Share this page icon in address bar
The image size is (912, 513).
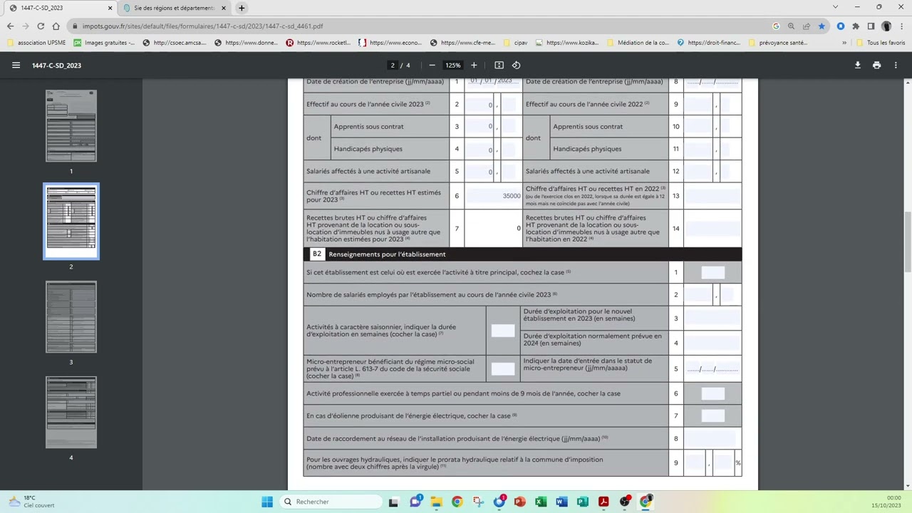pos(807,26)
